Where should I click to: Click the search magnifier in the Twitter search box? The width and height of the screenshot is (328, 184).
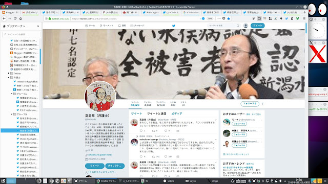(x=238, y=26)
